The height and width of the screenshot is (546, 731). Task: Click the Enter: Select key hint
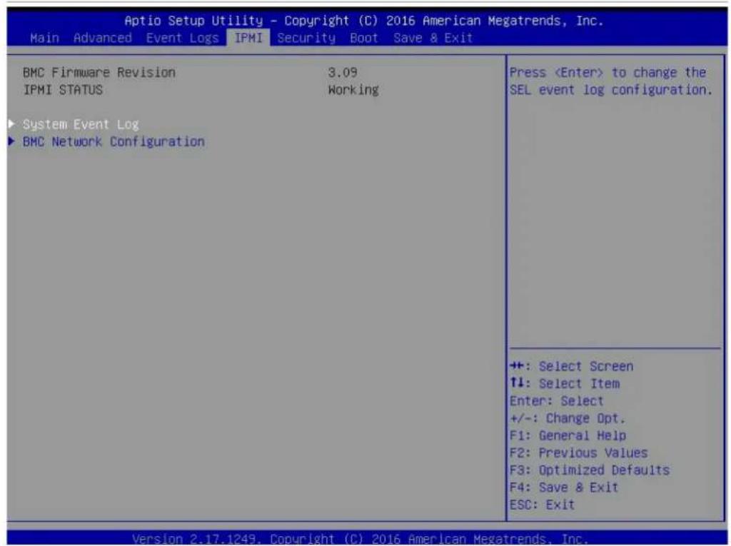(x=557, y=401)
